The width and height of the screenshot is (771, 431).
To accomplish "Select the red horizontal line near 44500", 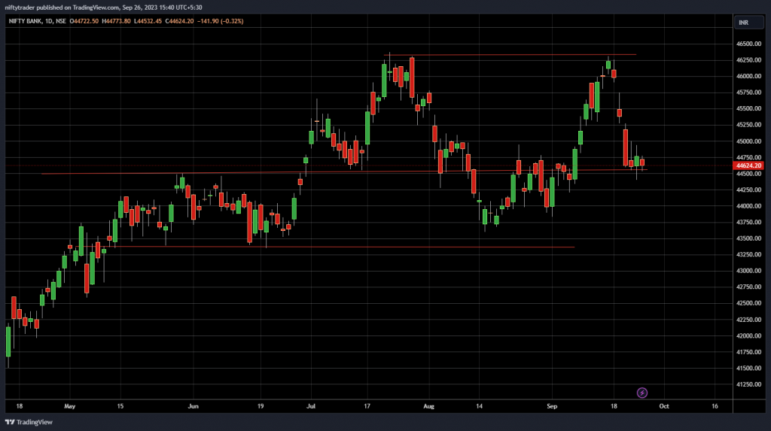I will click(344, 172).
